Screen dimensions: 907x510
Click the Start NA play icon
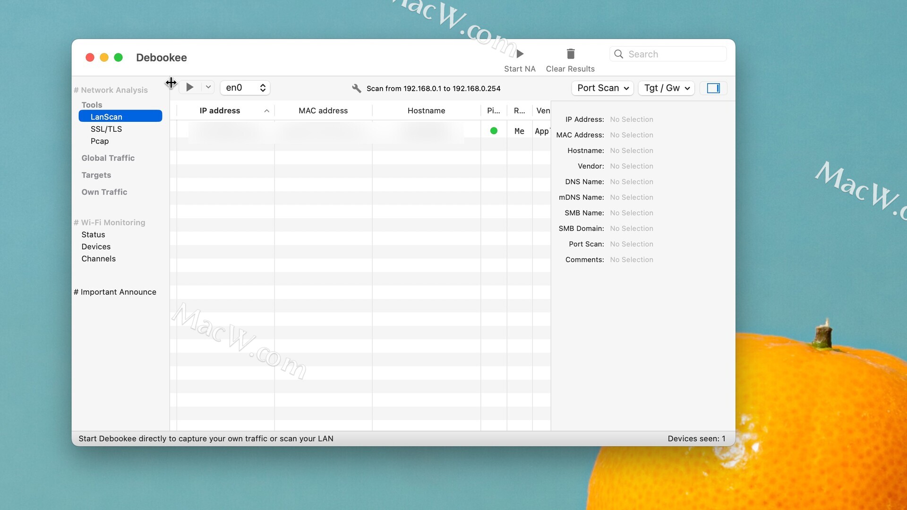pos(520,54)
